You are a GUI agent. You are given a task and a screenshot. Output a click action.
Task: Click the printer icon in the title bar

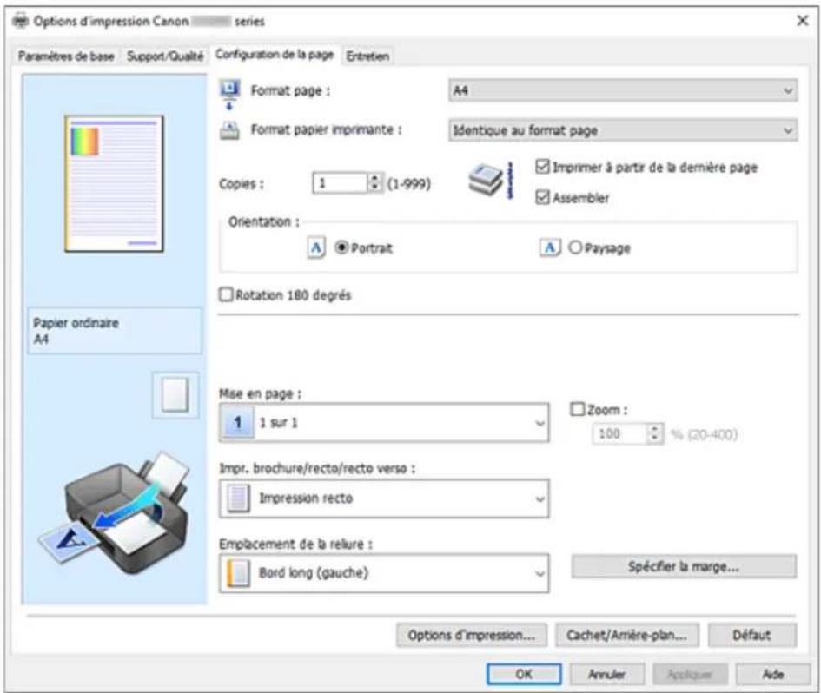[20, 21]
